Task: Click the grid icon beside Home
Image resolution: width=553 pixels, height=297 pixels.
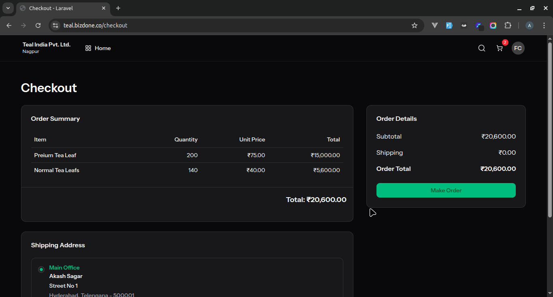Action: [88, 48]
